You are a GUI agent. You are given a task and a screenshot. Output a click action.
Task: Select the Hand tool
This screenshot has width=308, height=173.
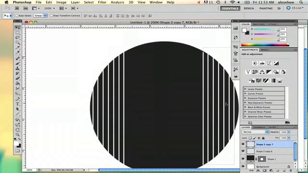(17, 130)
